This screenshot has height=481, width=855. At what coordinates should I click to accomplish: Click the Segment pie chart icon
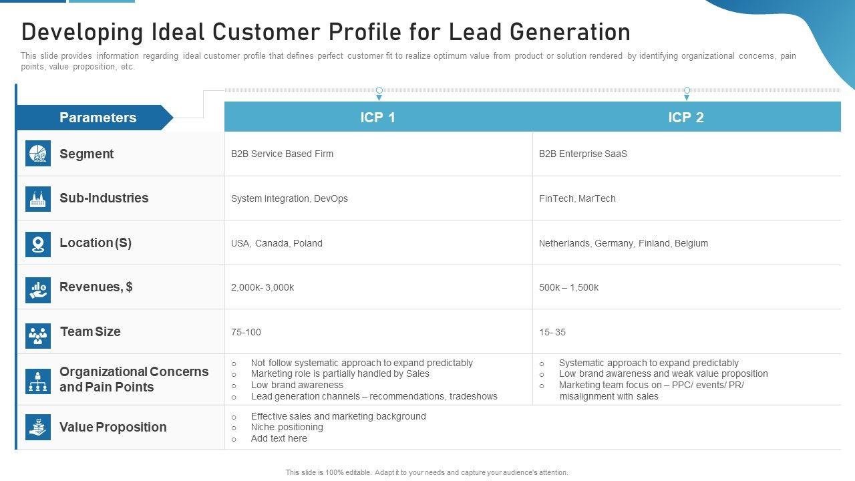pos(38,154)
